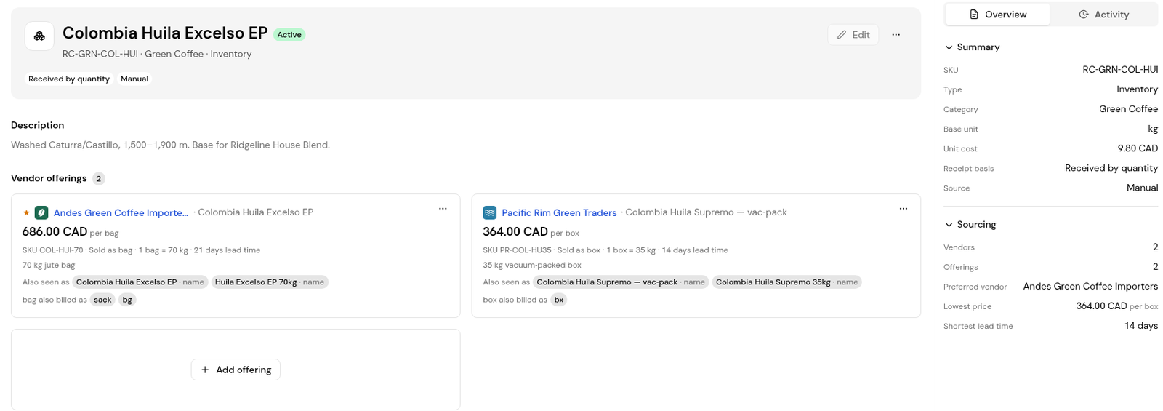The width and height of the screenshot is (1163, 411).
Task: Click the product cubes icon beside the title
Action: pos(39,36)
